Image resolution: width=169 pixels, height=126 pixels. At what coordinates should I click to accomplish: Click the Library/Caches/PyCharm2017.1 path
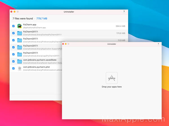(x=42, y=35)
